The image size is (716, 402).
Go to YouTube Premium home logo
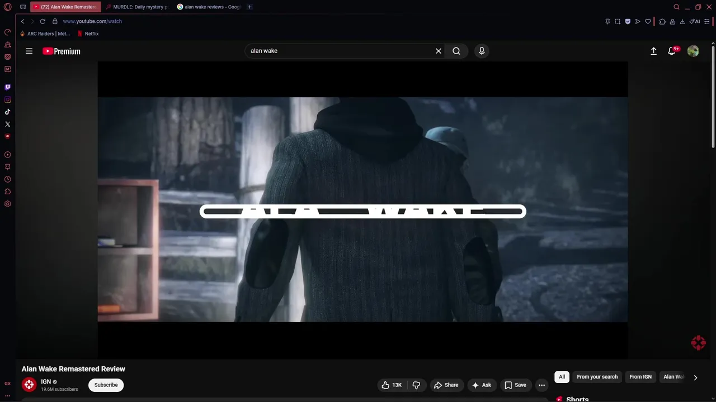(x=62, y=51)
